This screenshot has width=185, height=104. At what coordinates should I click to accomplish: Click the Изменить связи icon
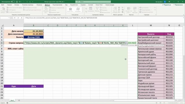pos(50,12)
